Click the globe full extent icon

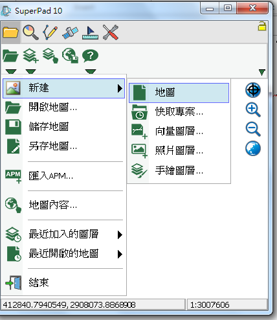coord(253,148)
